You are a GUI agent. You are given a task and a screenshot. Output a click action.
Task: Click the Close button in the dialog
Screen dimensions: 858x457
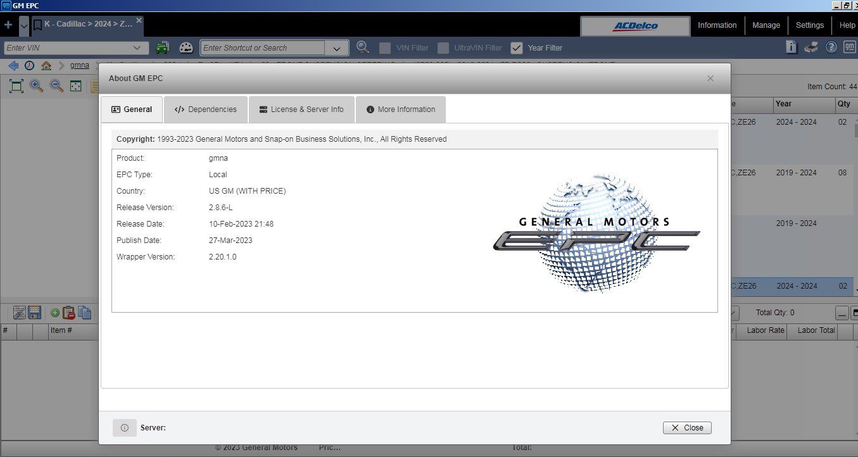pyautogui.click(x=687, y=428)
